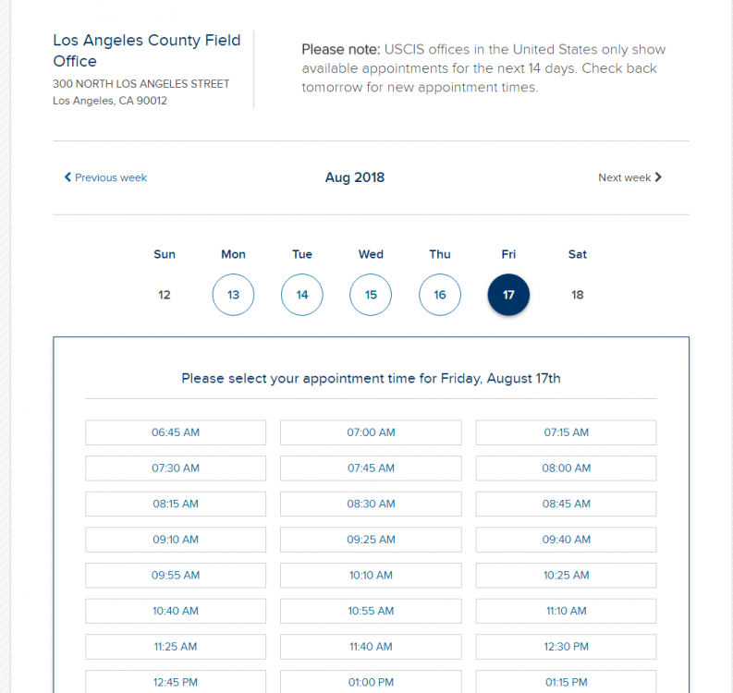Advance to Next week
733x693 pixels.
625,177
